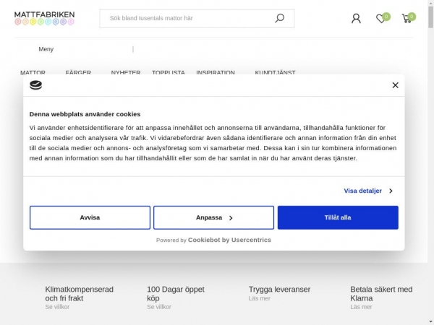This screenshot has width=434, height=325.
Task: Open the wishlist heart icon
Action: click(383, 18)
